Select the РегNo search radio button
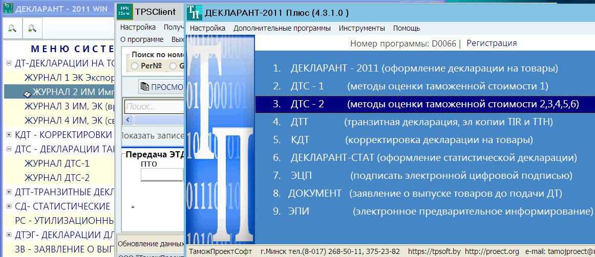 (135, 66)
